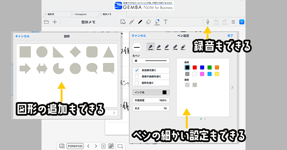Viewport: 287px width, 150px height.
Task: Start recording with the microphone icon
Action: click(x=208, y=22)
